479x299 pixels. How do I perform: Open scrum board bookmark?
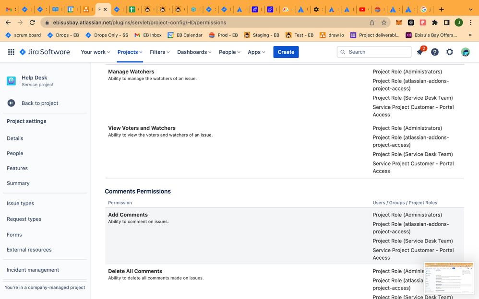coord(23,35)
